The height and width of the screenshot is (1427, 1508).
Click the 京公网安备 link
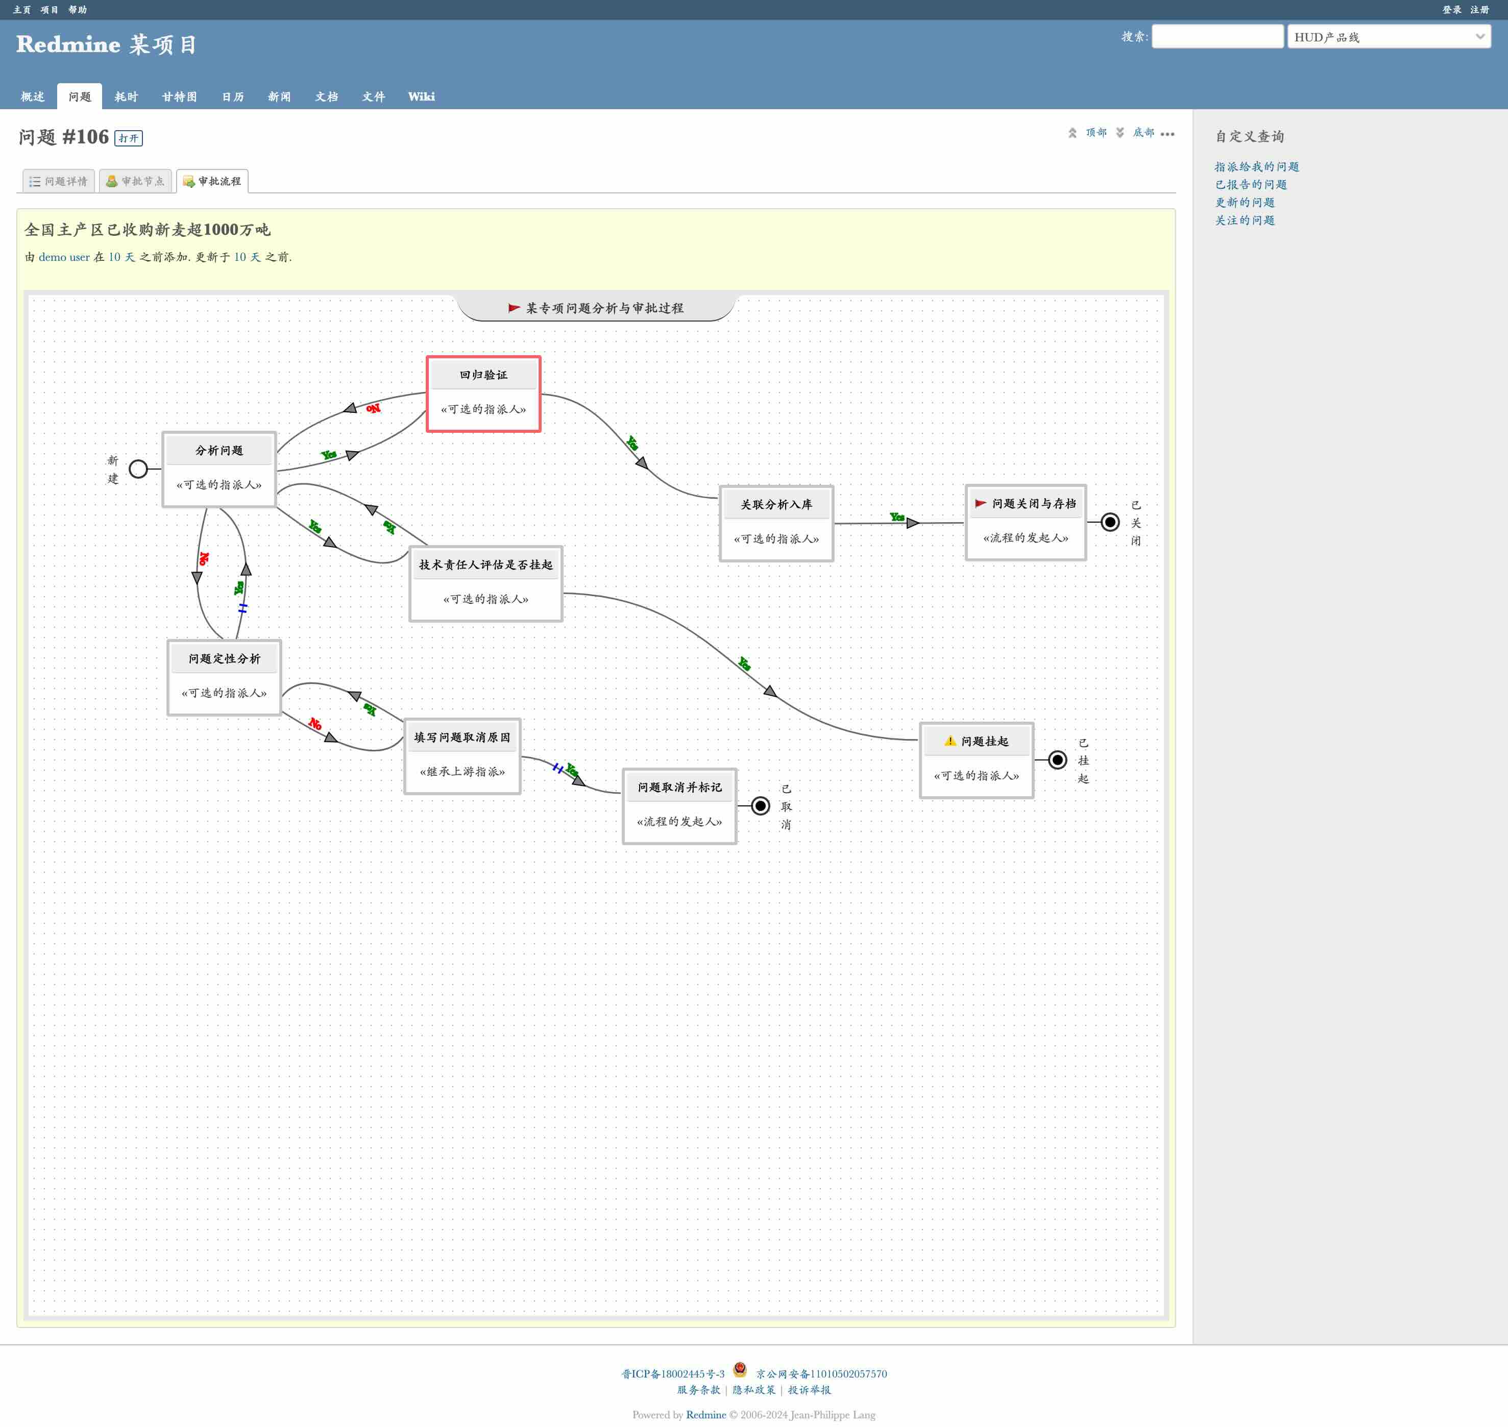pos(821,1374)
